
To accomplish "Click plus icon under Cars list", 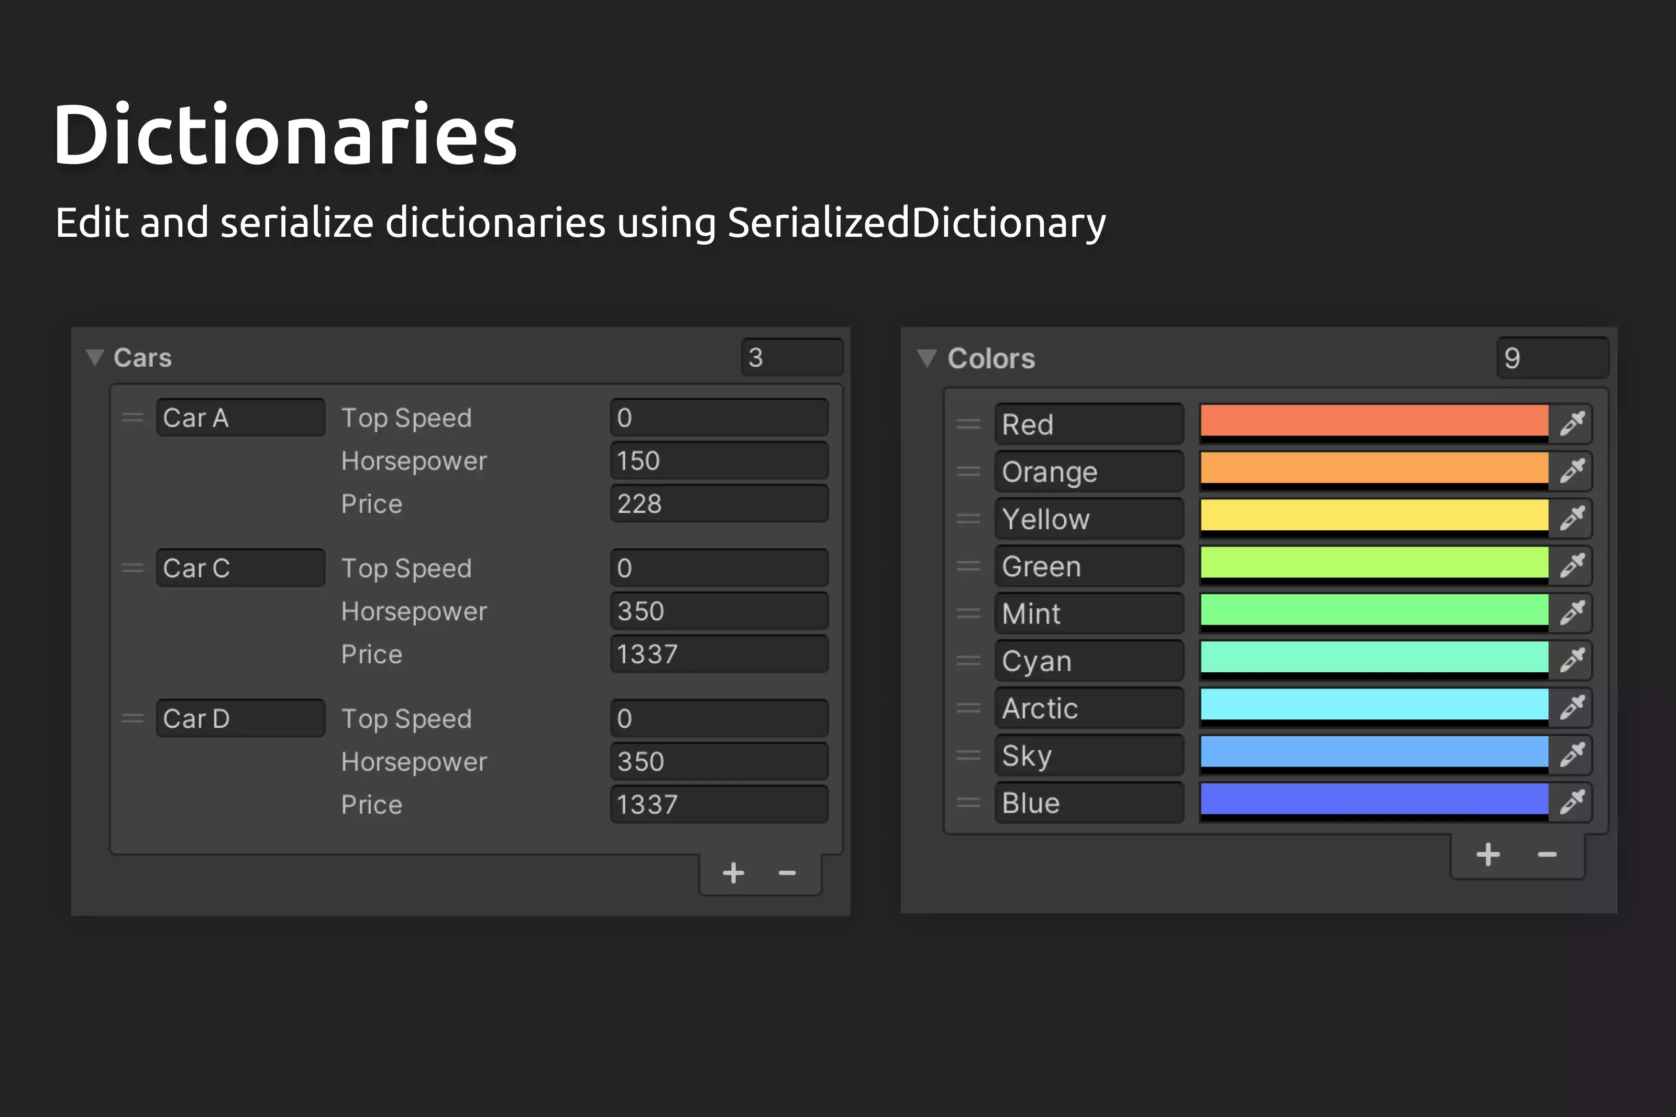I will click(x=733, y=873).
